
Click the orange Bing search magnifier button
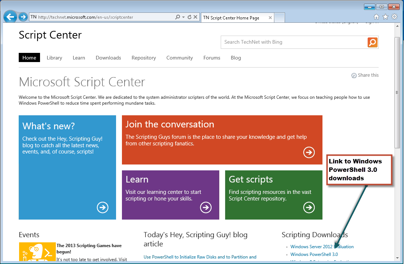click(x=372, y=42)
